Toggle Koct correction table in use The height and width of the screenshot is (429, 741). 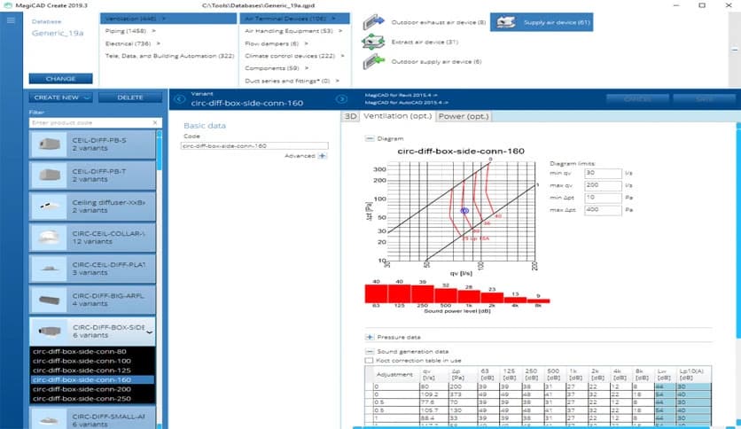click(369, 361)
